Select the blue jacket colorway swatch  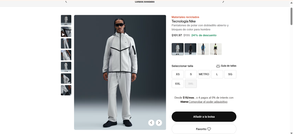click(x=203, y=49)
